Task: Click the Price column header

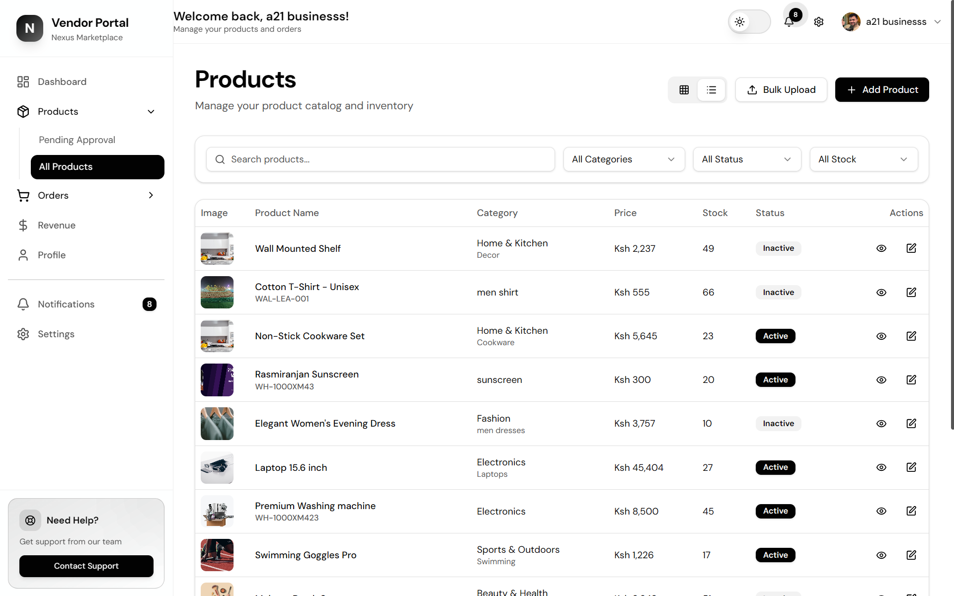Action: [x=625, y=213]
